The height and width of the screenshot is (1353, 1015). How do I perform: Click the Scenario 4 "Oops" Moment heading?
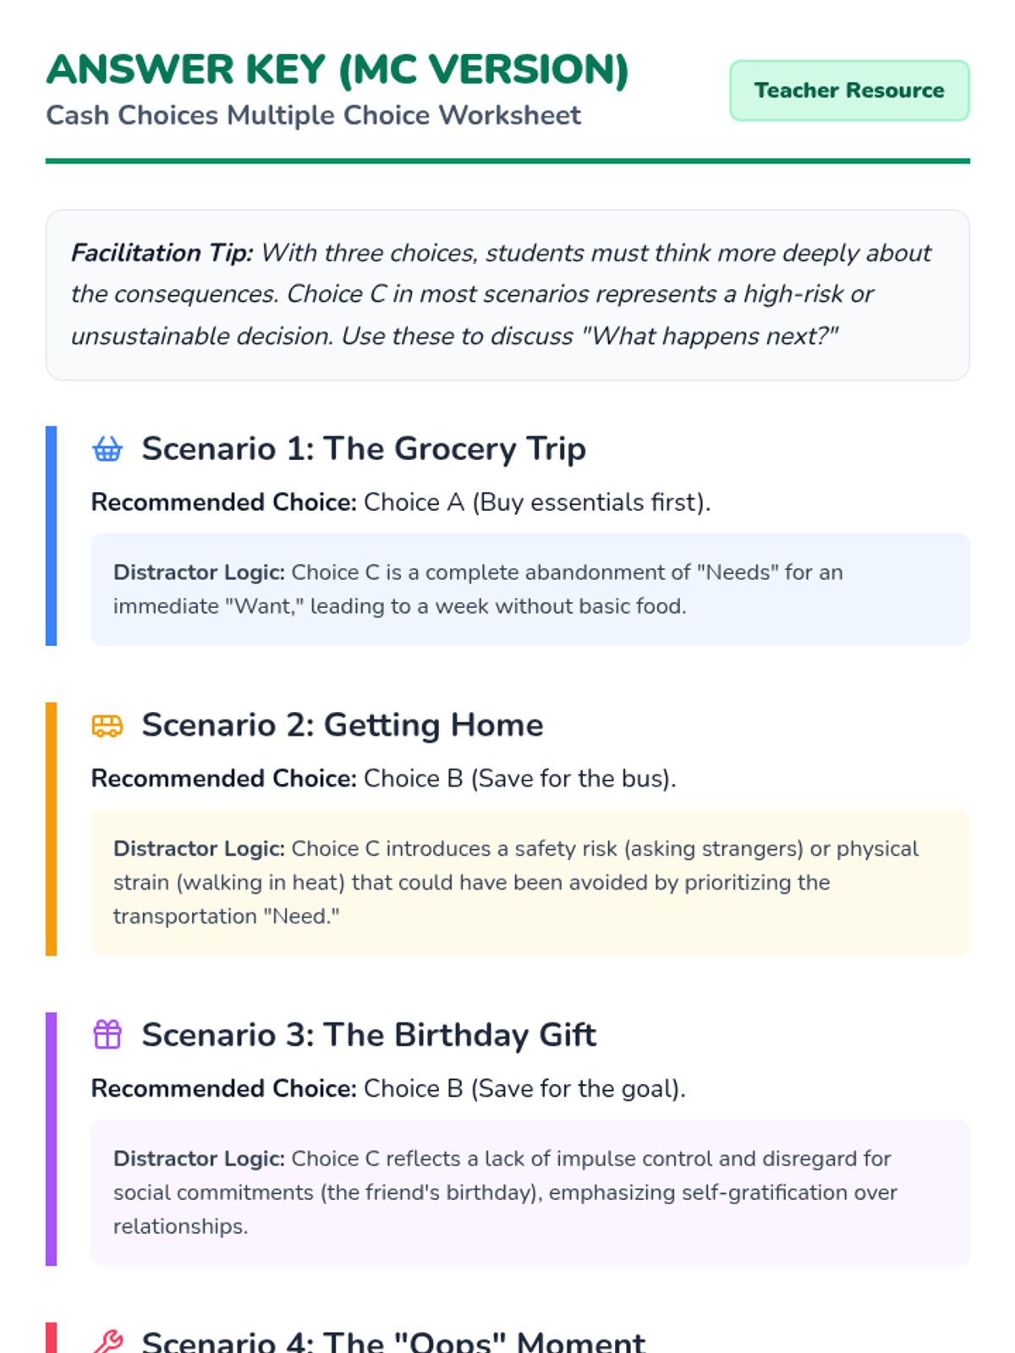(x=393, y=1341)
